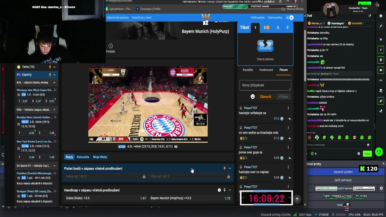Bet Bayern Munich (HolyPurp) +13.5 at 1.73
This screenshot has width=386, height=217.
(190, 198)
